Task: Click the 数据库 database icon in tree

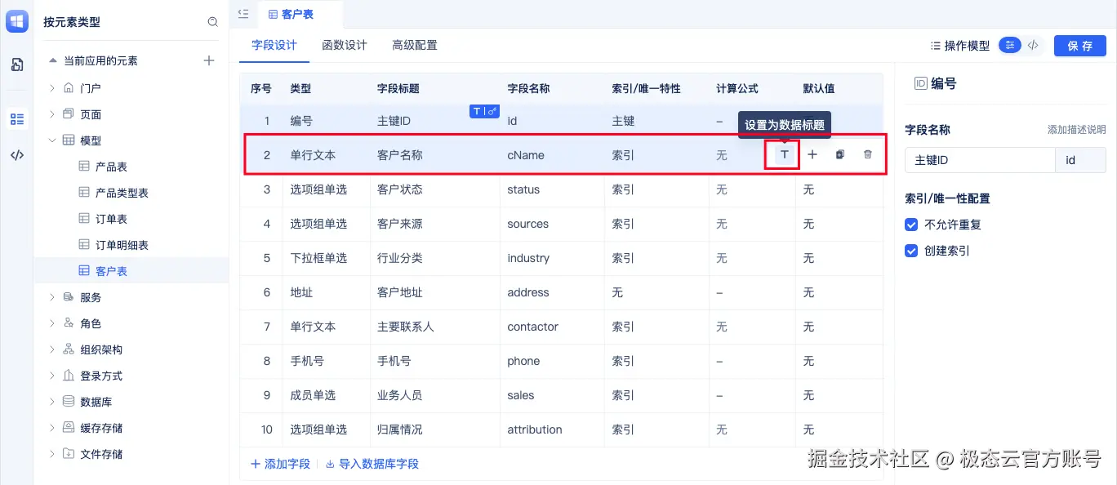Action: coord(69,402)
